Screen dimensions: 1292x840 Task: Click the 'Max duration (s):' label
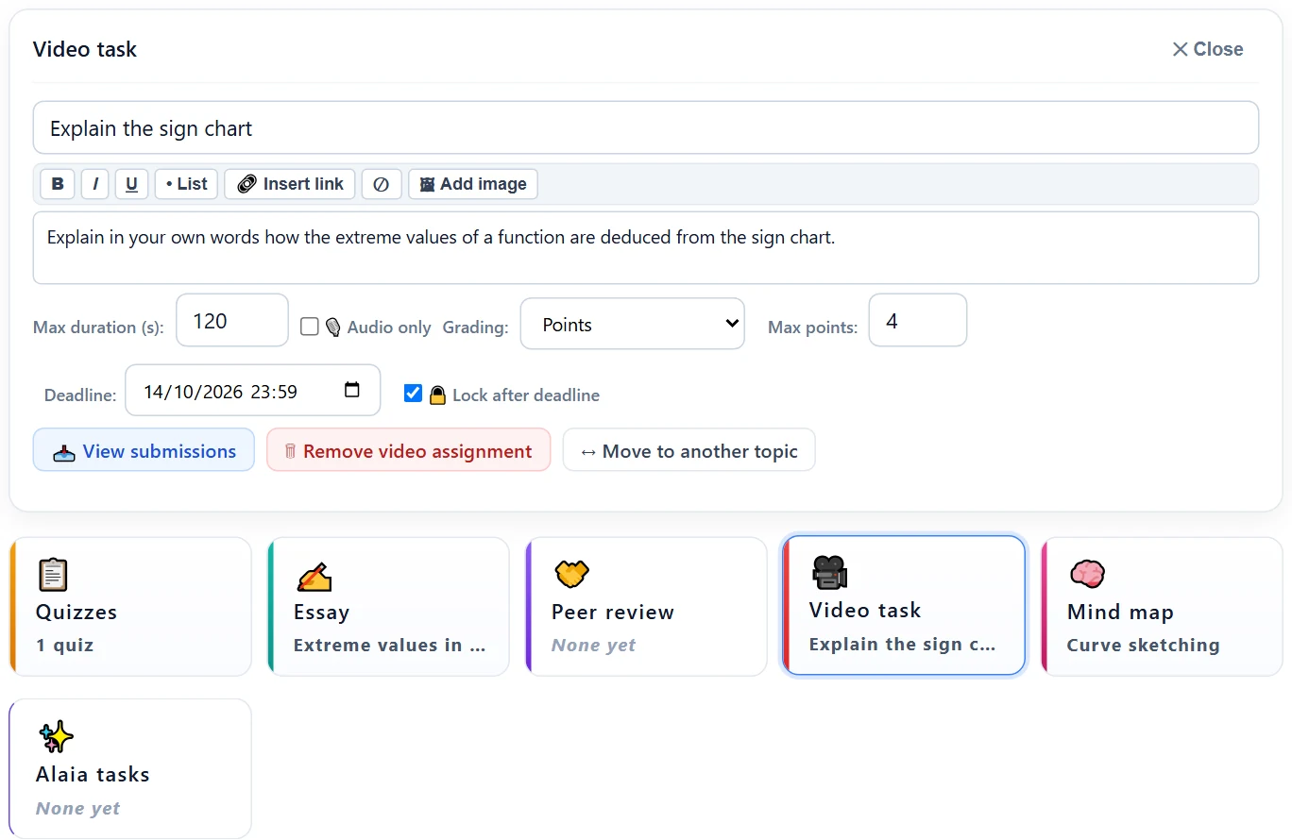[x=98, y=328]
